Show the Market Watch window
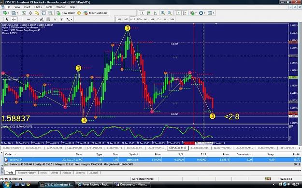The image size is (302, 188). [x=24, y=13]
